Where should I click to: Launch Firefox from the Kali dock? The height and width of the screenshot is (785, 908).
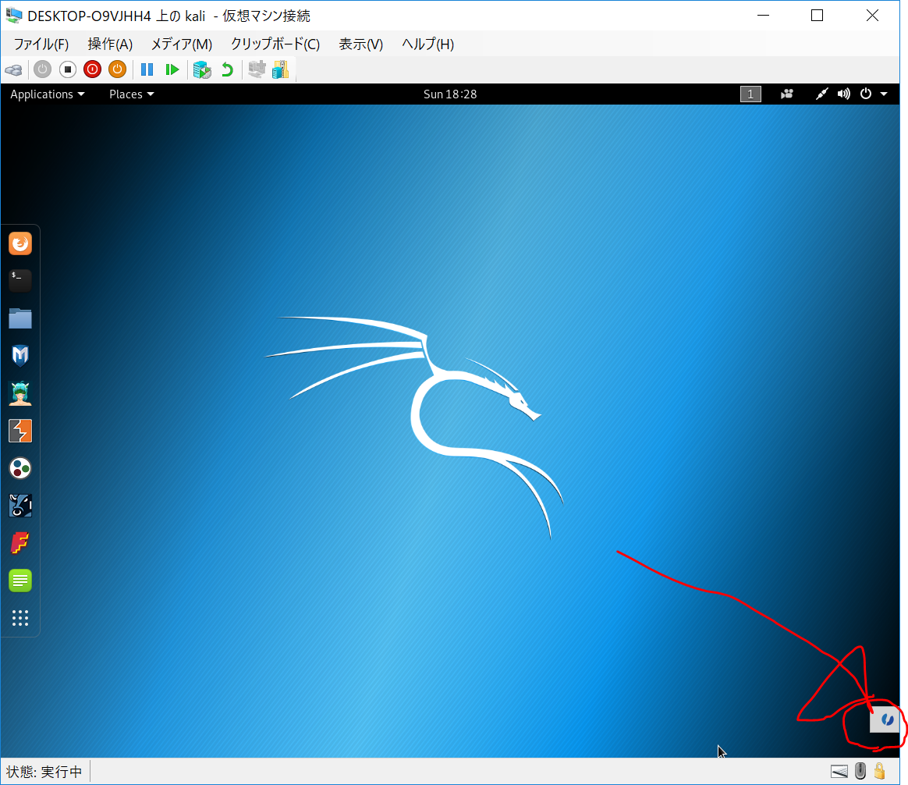point(20,244)
